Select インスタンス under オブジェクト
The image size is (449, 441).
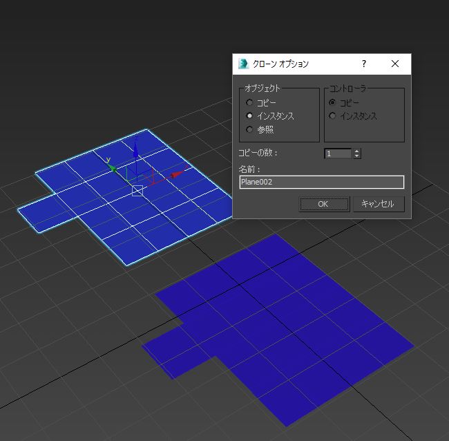[x=249, y=116]
